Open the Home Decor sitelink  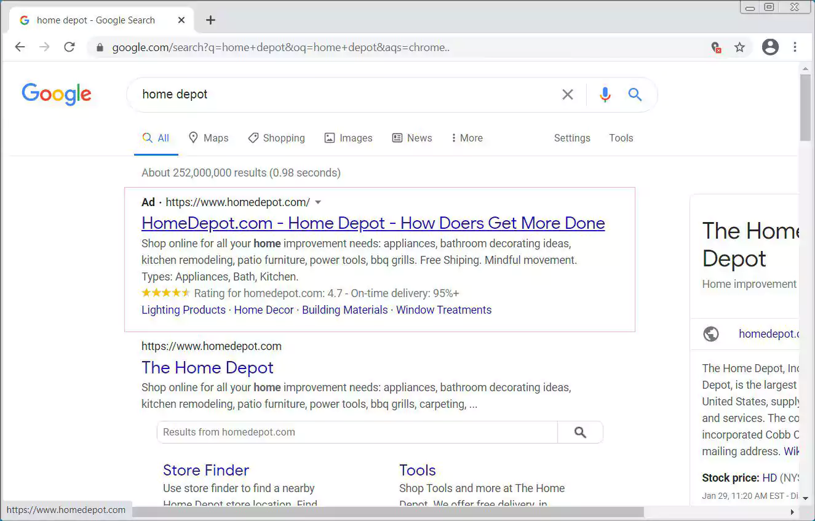coord(264,310)
